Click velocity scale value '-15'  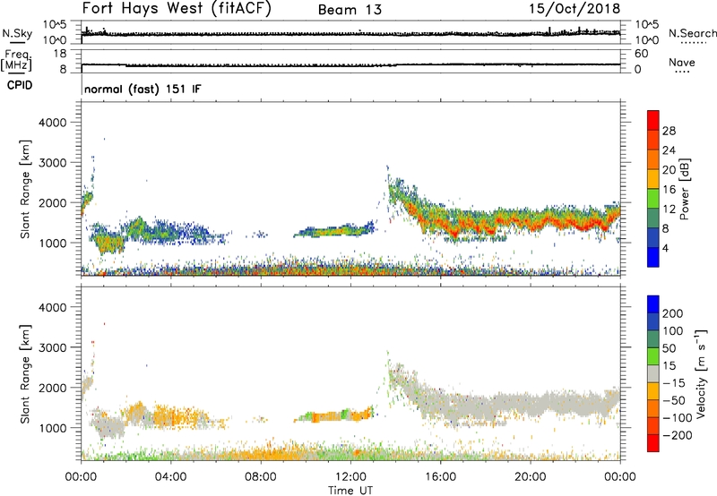pos(674,383)
